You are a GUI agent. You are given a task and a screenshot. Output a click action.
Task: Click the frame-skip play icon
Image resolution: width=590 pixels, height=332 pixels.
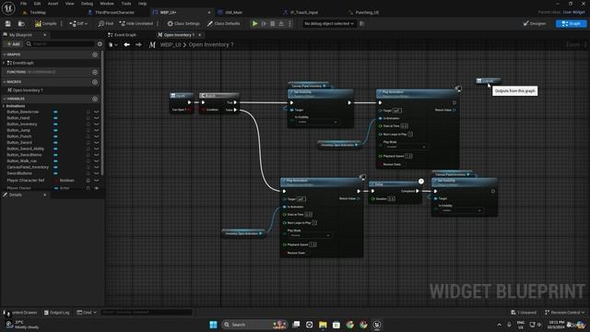tap(264, 24)
